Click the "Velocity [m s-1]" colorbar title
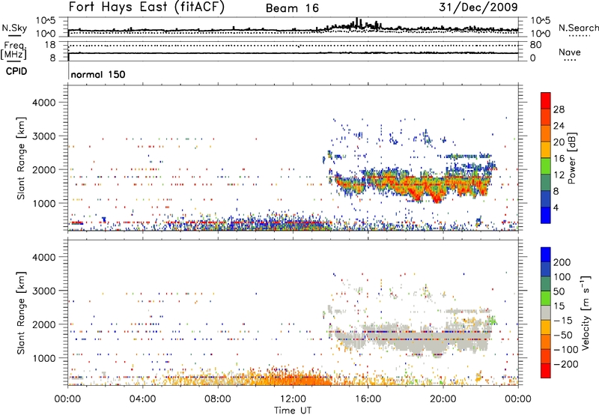 586,313
